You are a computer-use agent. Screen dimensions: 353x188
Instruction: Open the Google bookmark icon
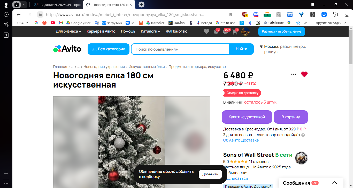point(36,23)
